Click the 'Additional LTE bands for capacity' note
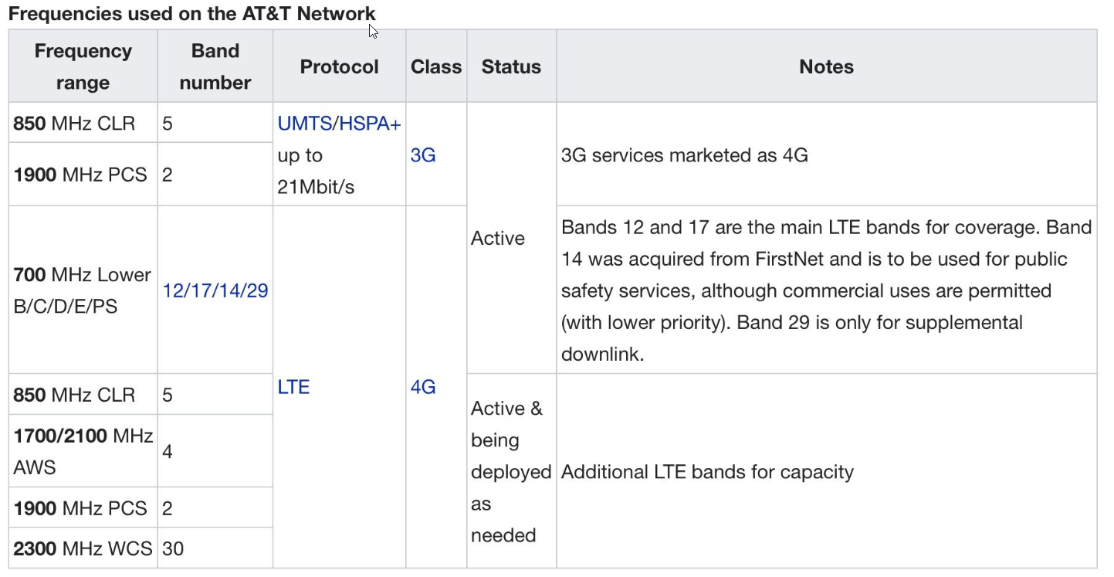The width and height of the screenshot is (1114, 577). (707, 472)
